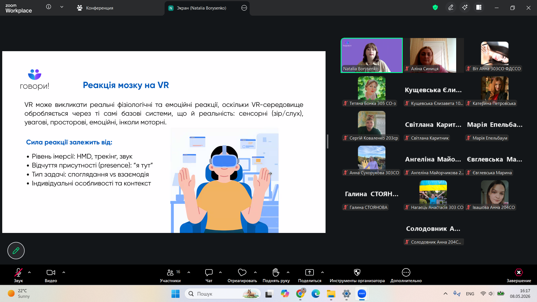Unmute the microphone with the Sound button

tap(18, 276)
